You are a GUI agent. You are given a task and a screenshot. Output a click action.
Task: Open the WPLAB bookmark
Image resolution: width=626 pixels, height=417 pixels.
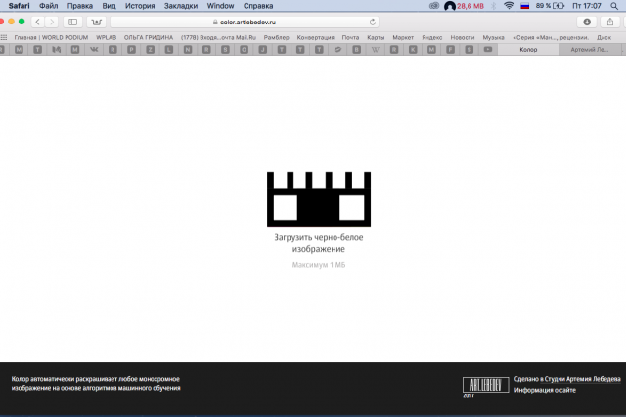pyautogui.click(x=107, y=37)
